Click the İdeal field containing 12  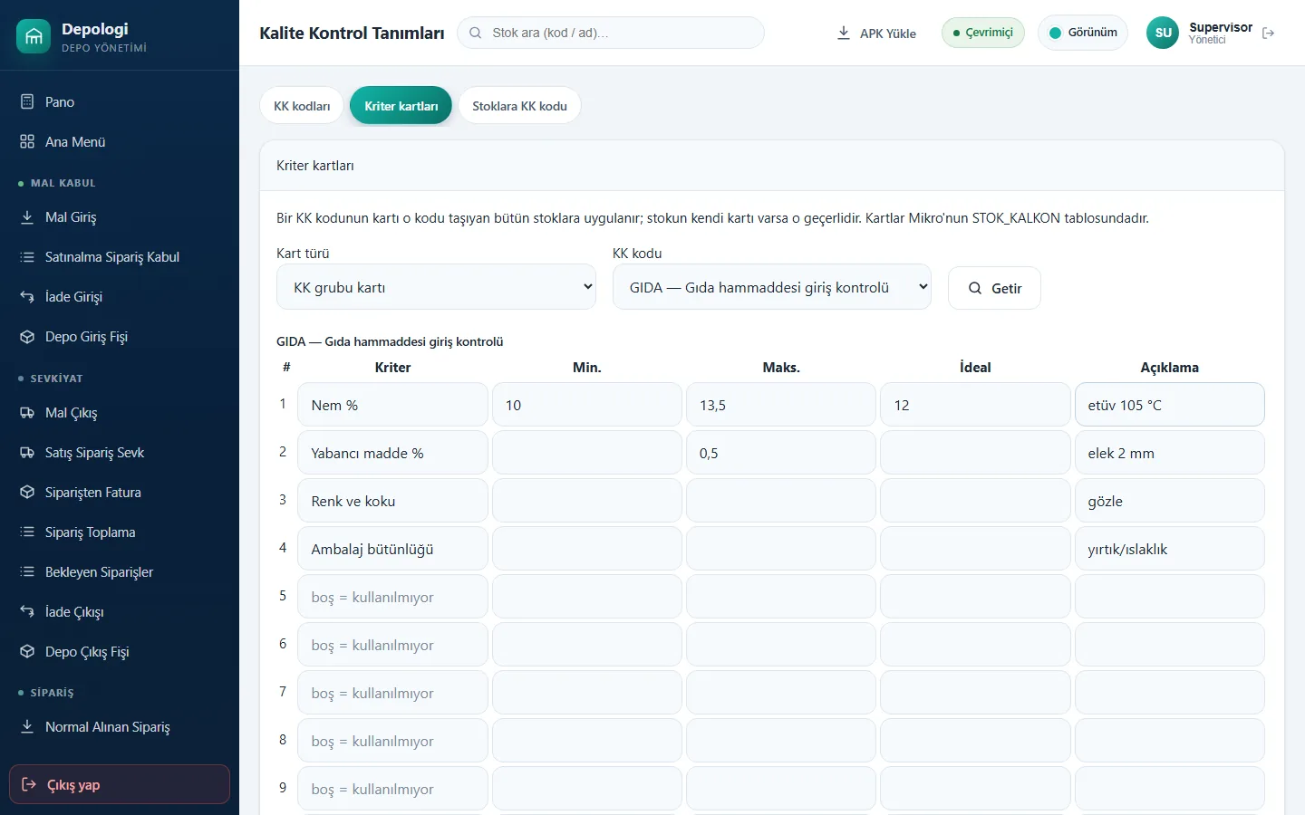[975, 405]
